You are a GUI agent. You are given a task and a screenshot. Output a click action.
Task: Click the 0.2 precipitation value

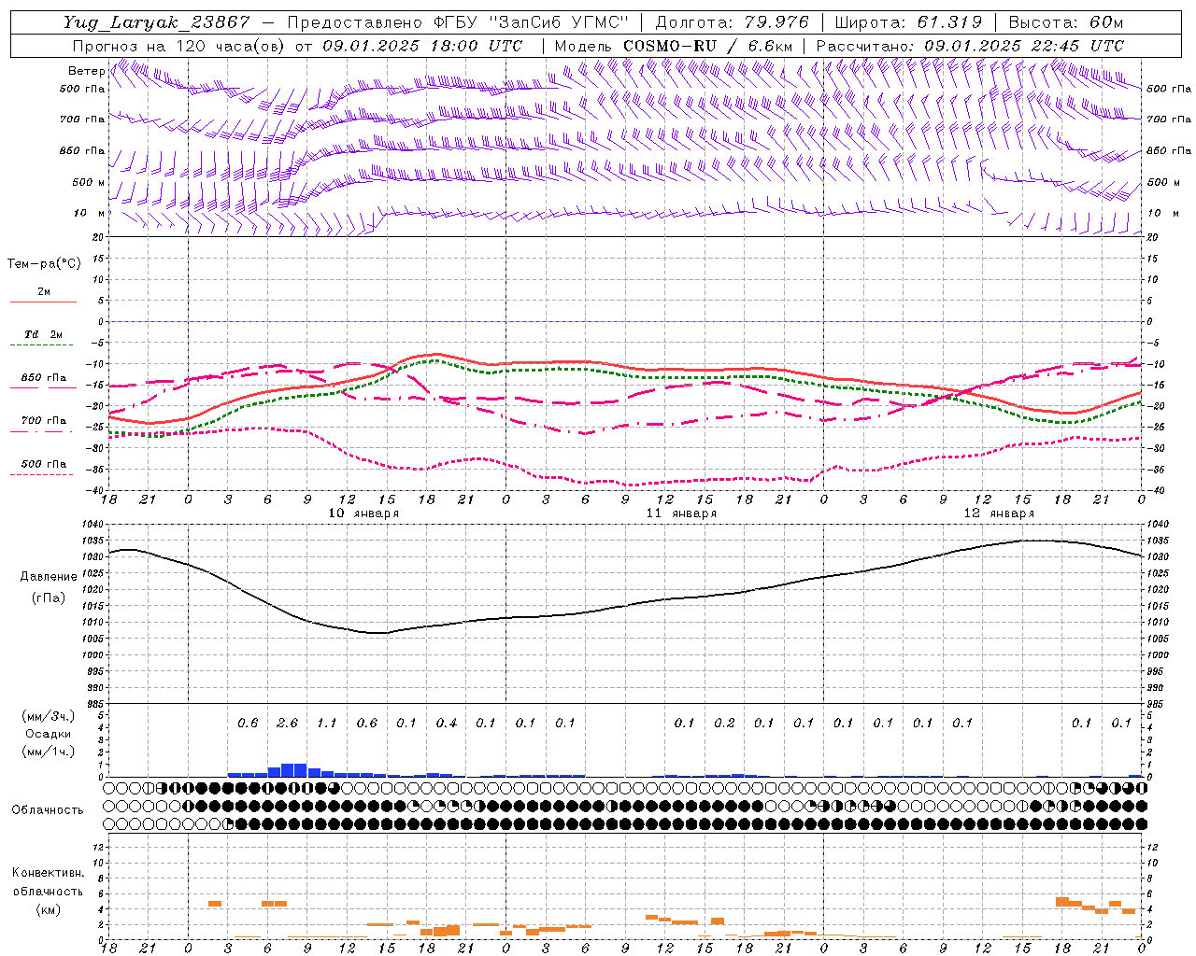pyautogui.click(x=724, y=723)
